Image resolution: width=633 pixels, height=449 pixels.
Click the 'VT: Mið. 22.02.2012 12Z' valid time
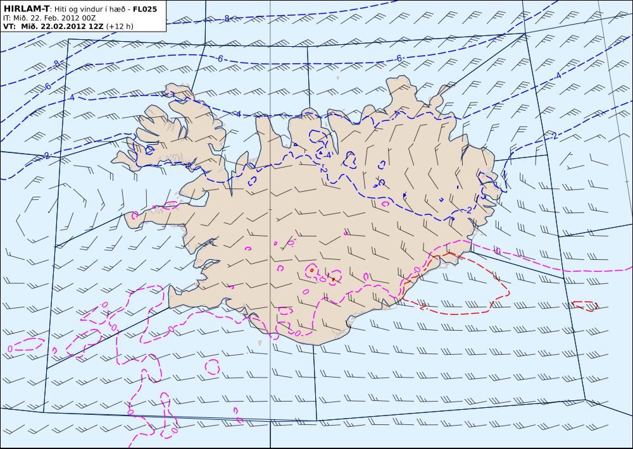53,27
